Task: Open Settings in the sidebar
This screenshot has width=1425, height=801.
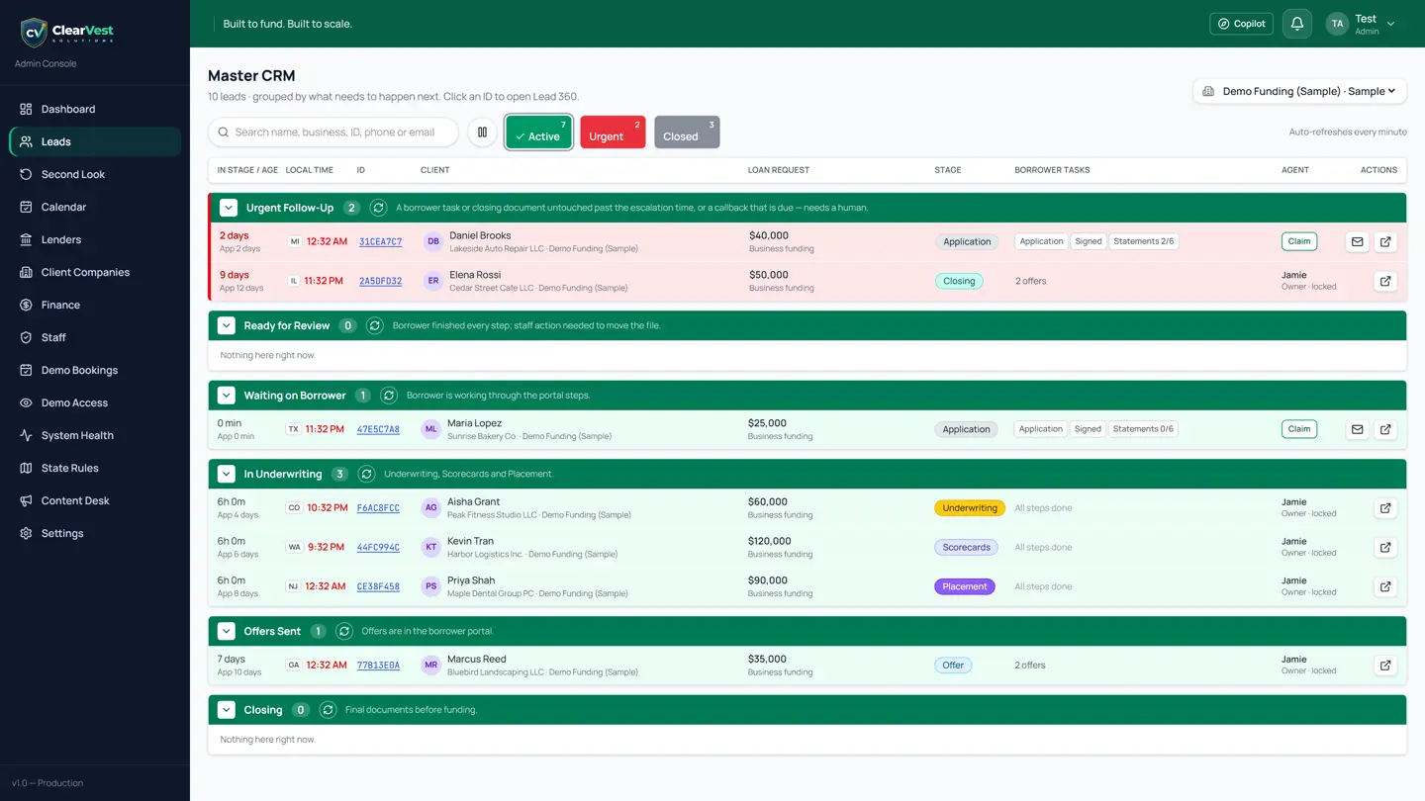Action: coord(95,533)
